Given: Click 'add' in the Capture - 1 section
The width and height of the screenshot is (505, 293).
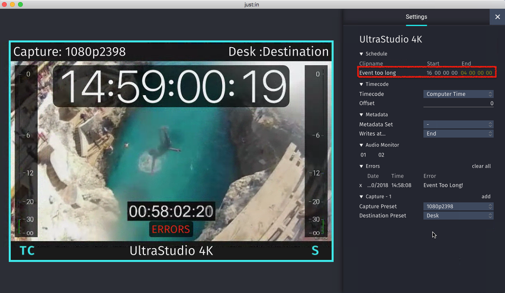Looking at the screenshot, I should [486, 197].
